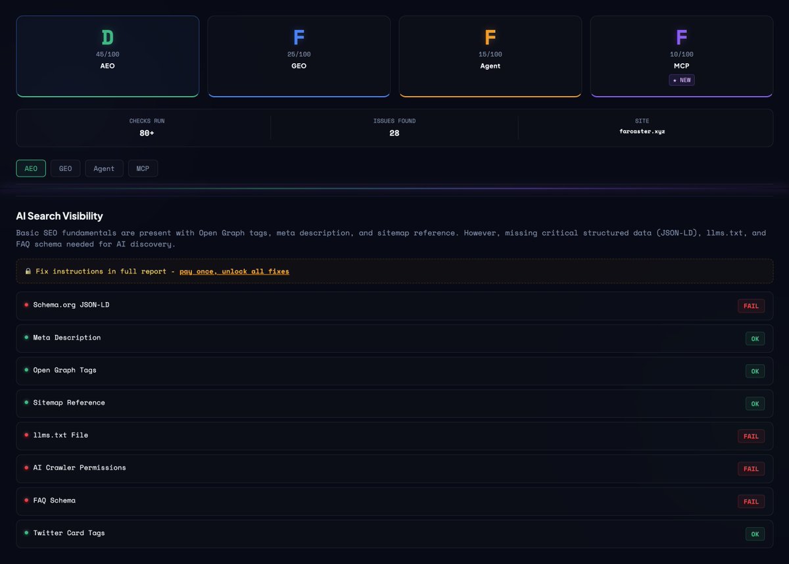Click FAIL badge for Schema.org JSON-LD
The width and height of the screenshot is (789, 564).
(751, 306)
